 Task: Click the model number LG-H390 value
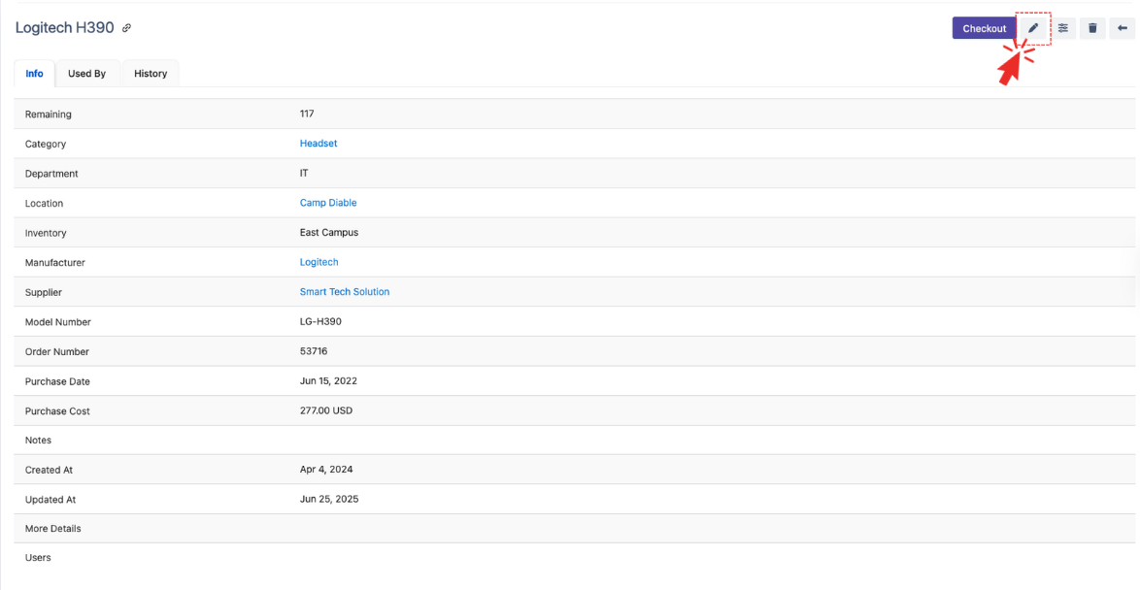[320, 322]
